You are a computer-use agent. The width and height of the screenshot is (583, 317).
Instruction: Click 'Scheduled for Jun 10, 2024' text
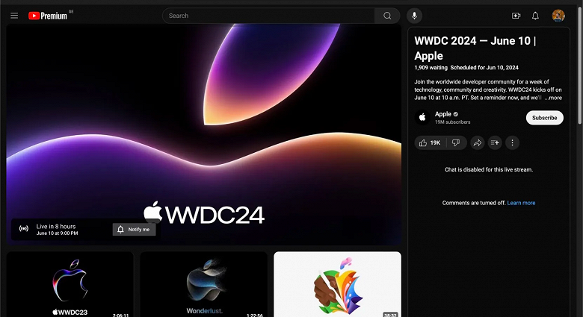484,68
